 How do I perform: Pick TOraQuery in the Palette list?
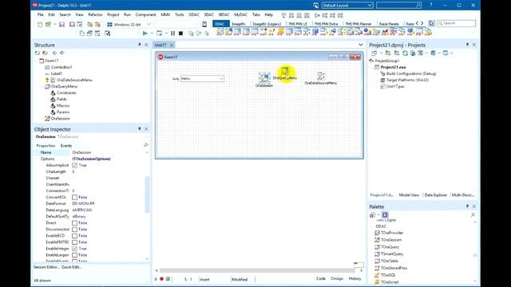[x=390, y=247]
